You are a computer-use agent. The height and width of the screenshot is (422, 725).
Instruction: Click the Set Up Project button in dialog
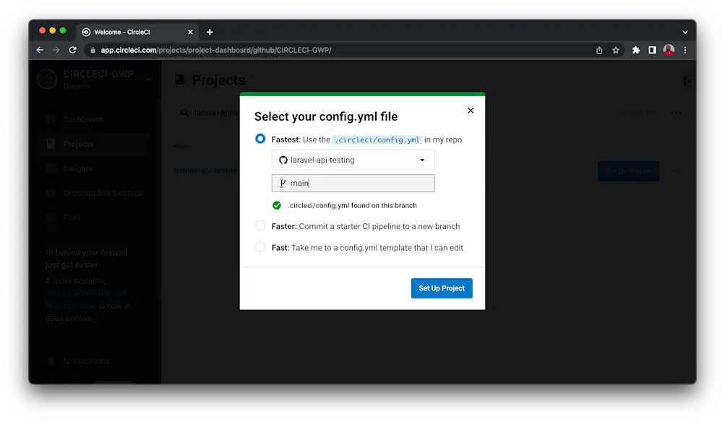[442, 288]
